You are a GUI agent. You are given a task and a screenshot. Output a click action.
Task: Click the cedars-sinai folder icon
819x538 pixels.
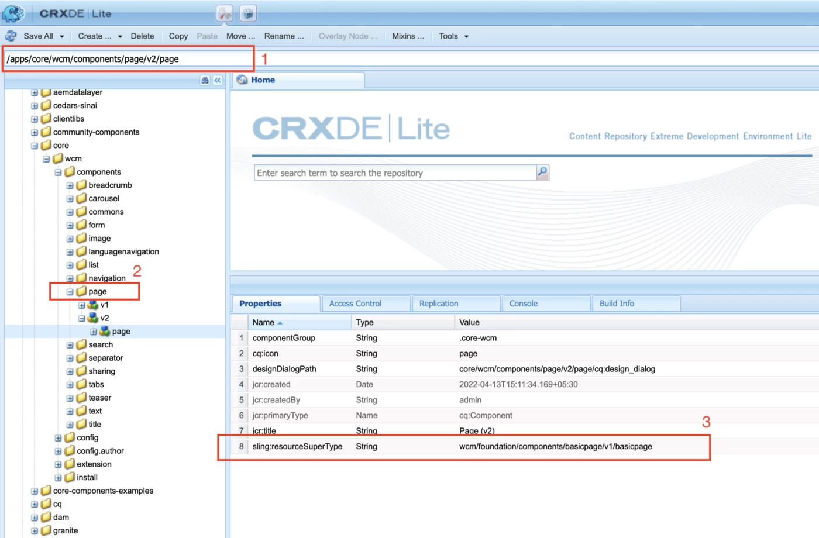[x=46, y=105]
